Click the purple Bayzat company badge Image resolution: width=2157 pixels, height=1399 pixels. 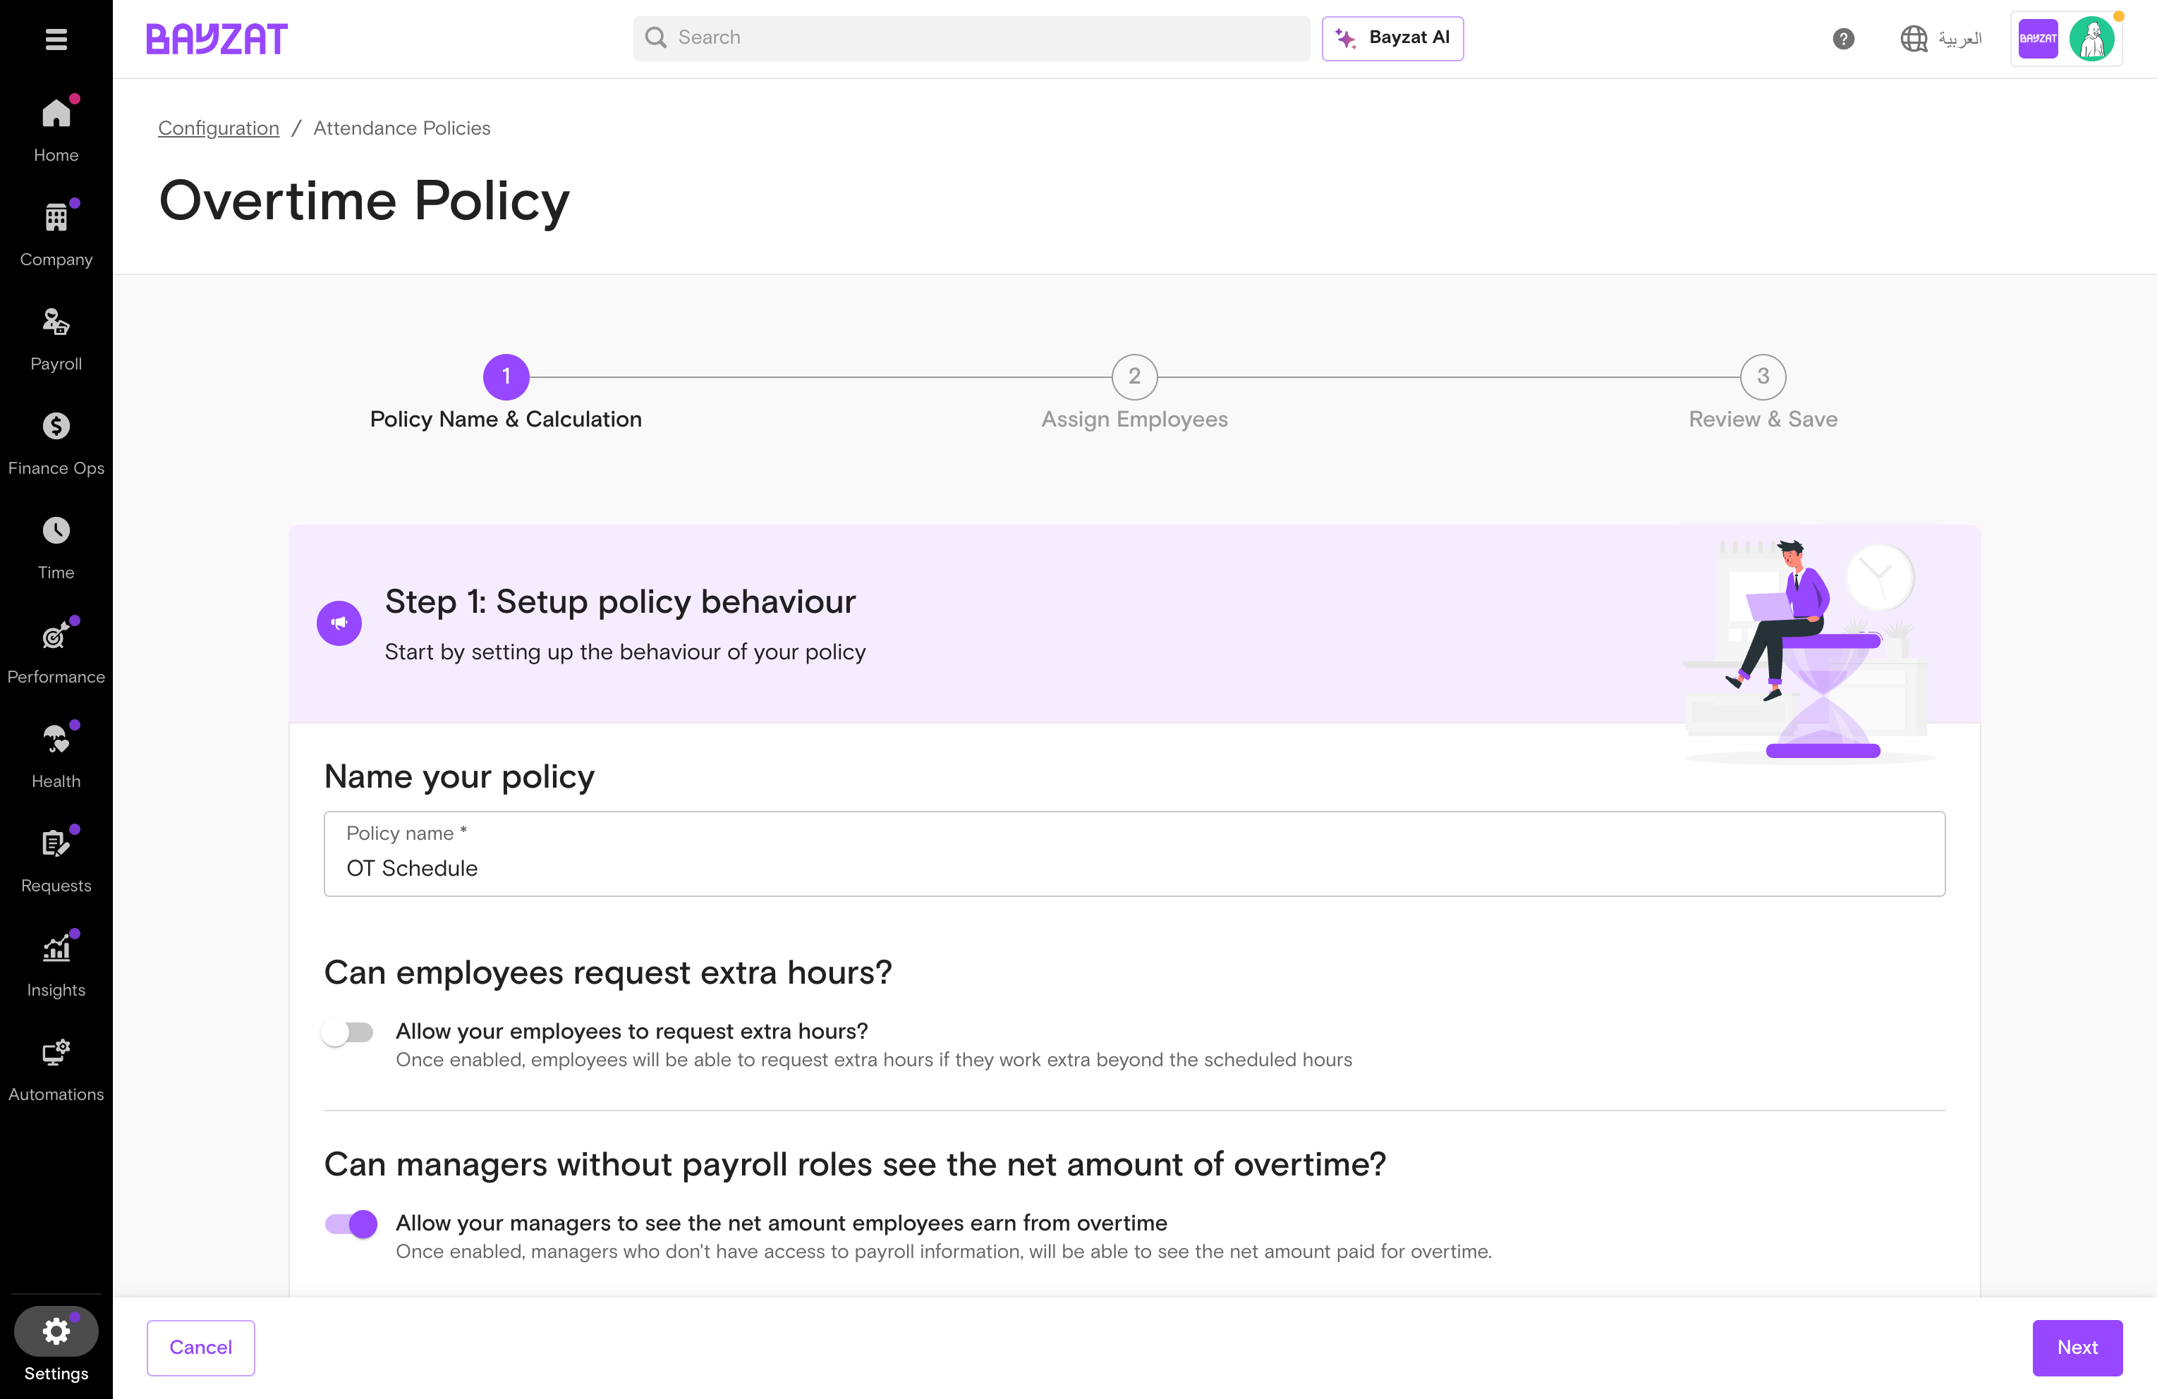[2038, 39]
